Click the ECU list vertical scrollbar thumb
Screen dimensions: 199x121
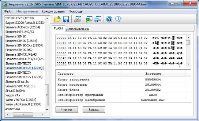[47, 95]
